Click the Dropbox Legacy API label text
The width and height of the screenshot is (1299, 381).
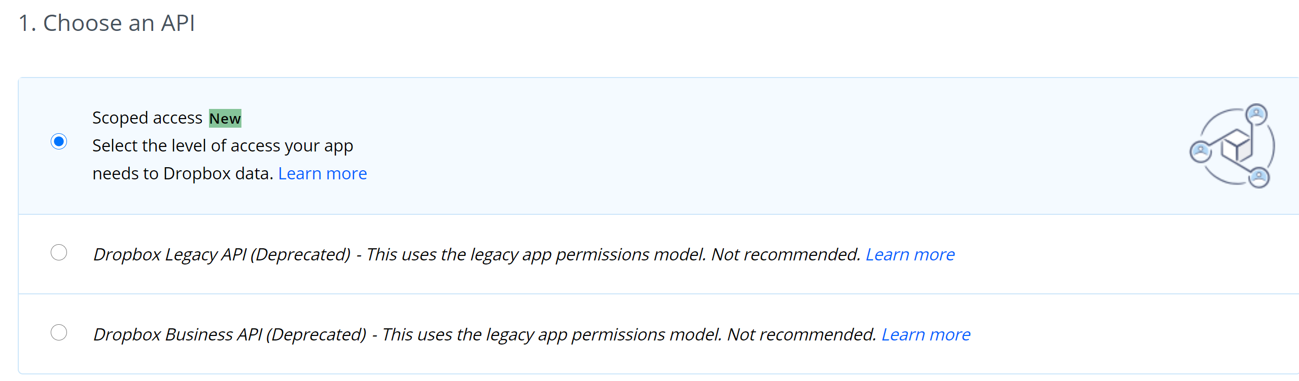tap(225, 254)
